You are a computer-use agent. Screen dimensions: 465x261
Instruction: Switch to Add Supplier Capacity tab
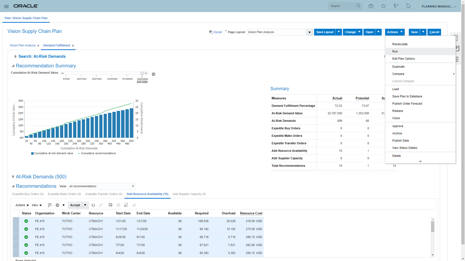189,194
